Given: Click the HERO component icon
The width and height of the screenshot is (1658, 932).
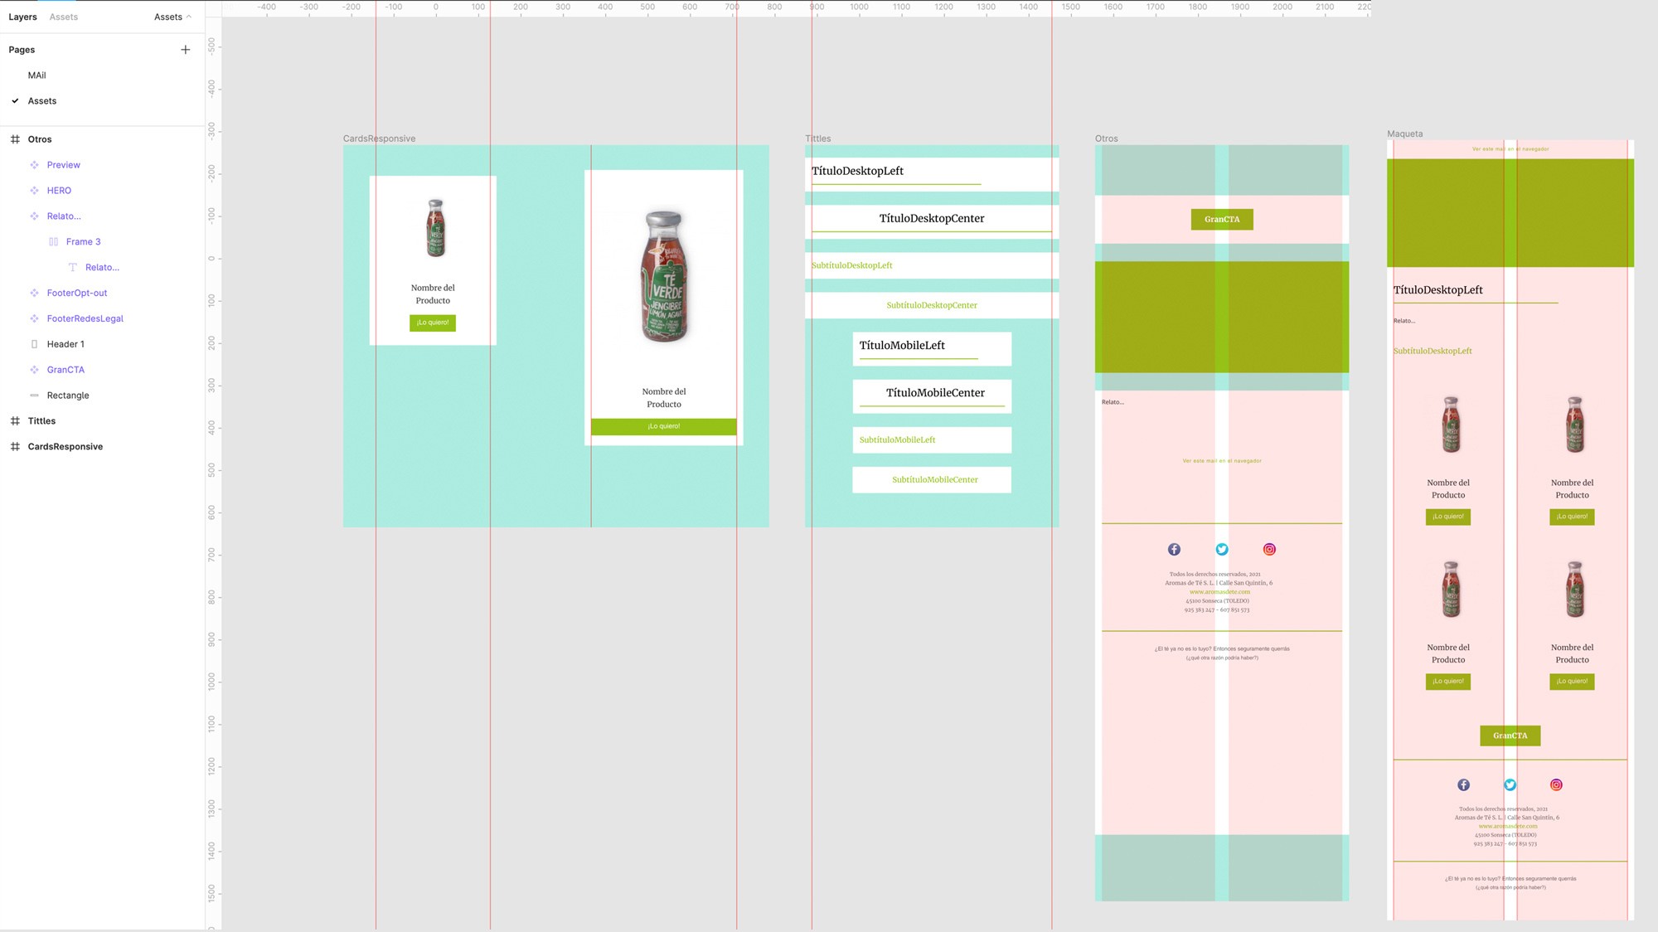Looking at the screenshot, I should 34,191.
